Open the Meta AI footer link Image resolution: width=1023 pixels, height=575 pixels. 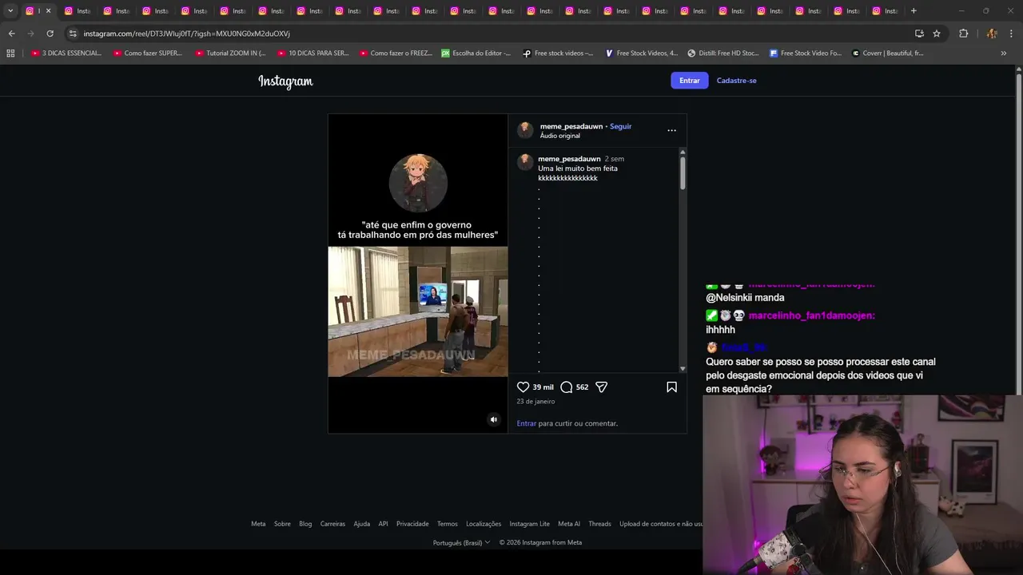point(569,524)
